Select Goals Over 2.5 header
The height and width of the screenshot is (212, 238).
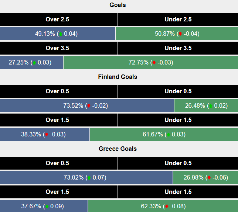click(57, 20)
